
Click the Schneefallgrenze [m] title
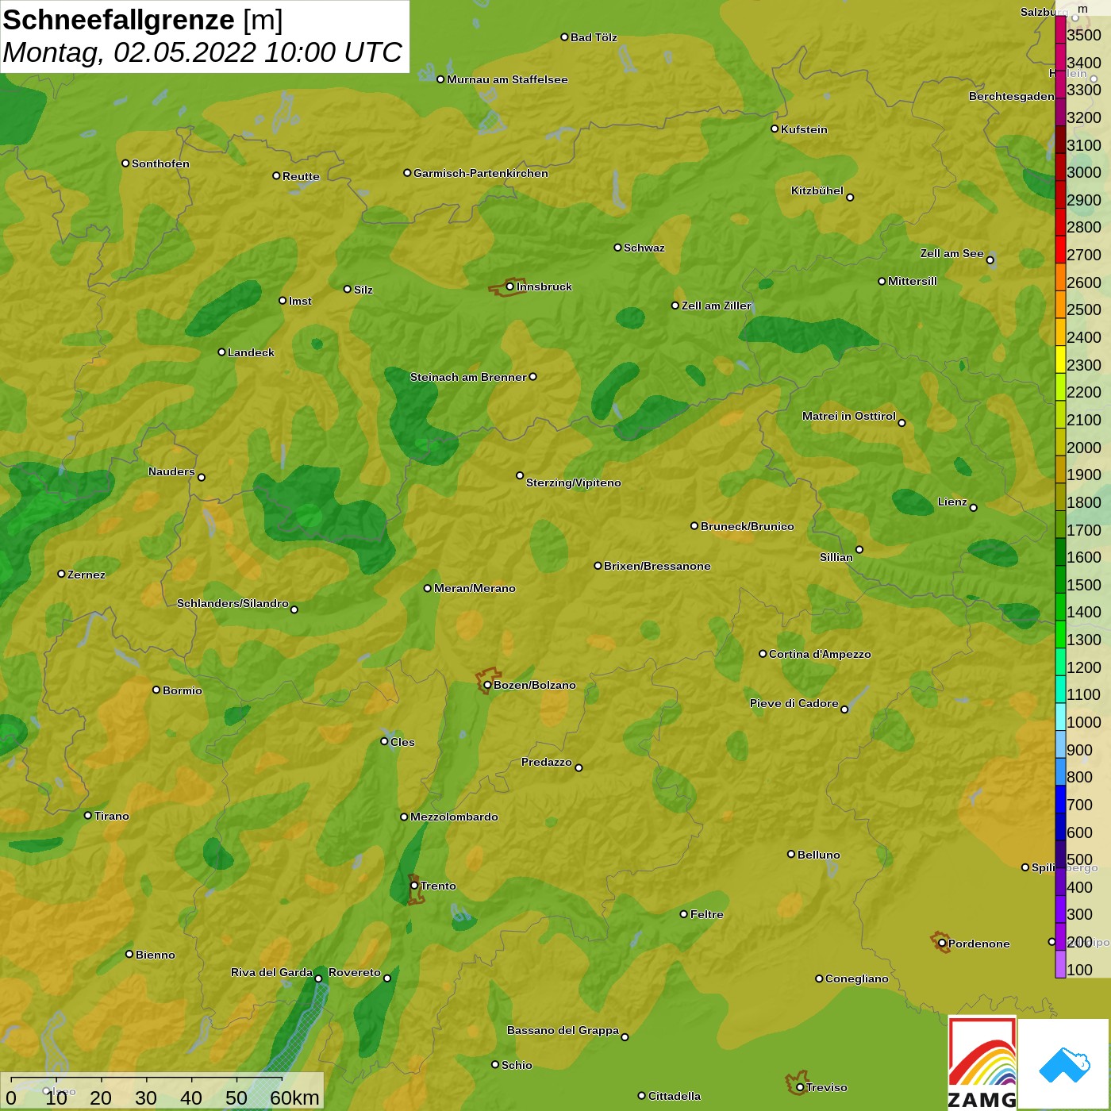pyautogui.click(x=143, y=20)
